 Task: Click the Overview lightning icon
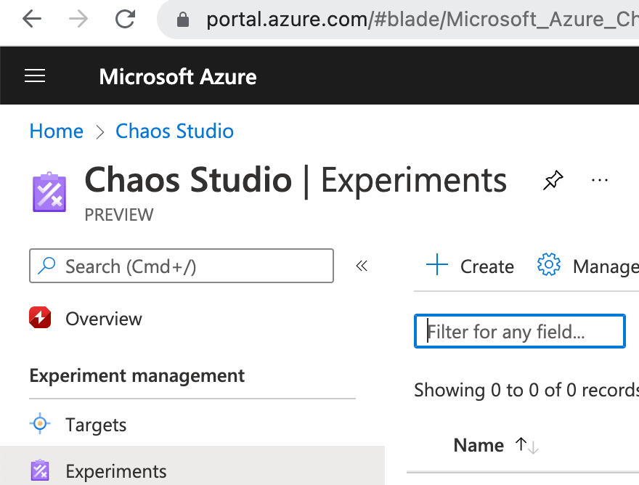(40, 318)
